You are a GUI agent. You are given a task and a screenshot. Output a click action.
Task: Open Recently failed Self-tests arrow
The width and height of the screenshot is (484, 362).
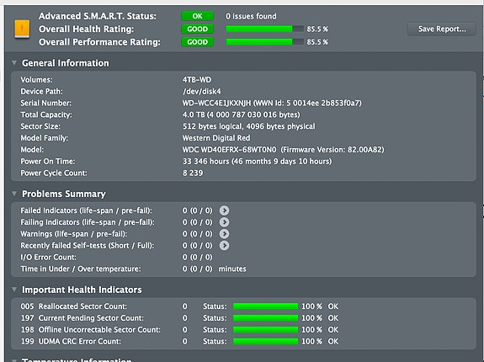[224, 246]
